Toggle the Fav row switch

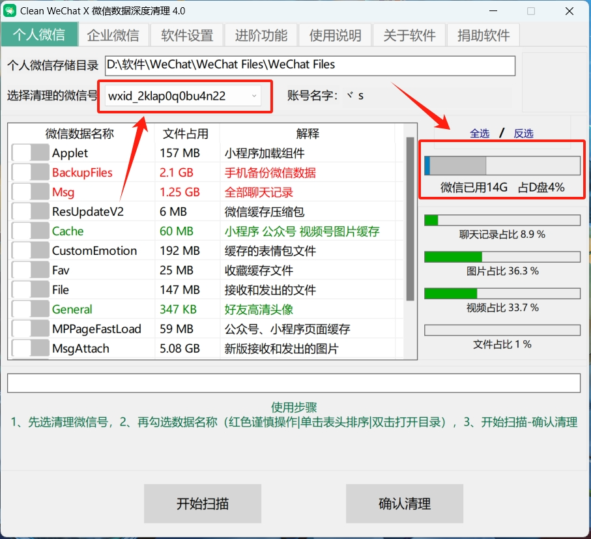[x=31, y=270]
